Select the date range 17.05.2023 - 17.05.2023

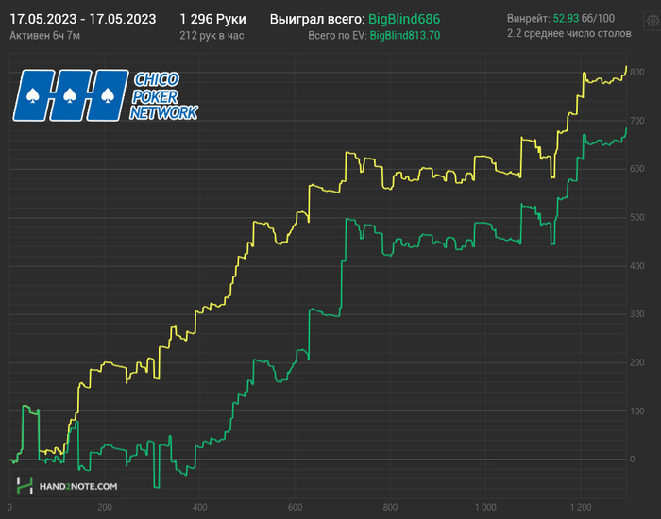tap(83, 20)
